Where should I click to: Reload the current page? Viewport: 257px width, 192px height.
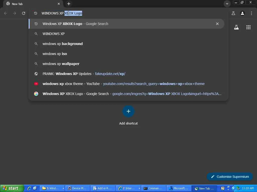tap(24, 13)
